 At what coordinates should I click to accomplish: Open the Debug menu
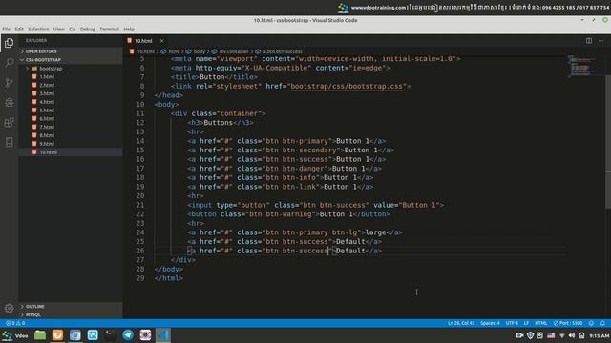(87, 30)
